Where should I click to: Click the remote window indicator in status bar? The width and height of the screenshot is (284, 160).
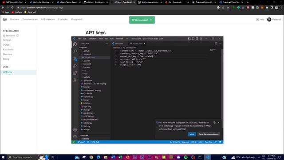[74, 142]
